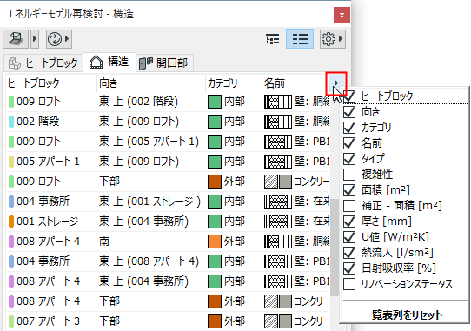The image size is (471, 331).
Task: Open the gear settings menu
Action: (x=332, y=39)
